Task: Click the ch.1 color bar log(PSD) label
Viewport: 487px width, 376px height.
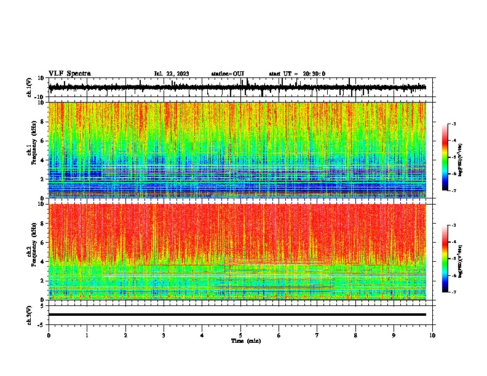Action: [461, 160]
